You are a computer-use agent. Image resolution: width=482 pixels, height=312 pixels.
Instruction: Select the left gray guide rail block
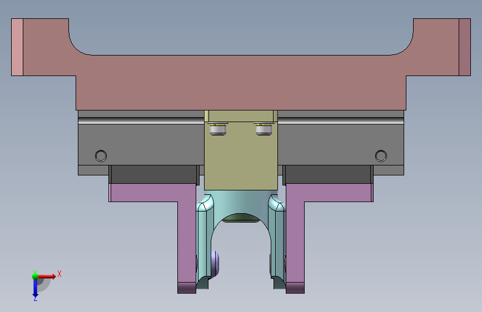click(x=141, y=144)
